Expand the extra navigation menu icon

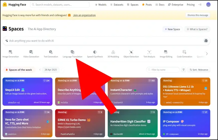pyautogui.click(x=200, y=5)
